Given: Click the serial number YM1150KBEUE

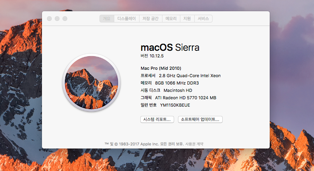Looking at the screenshot, I should [175, 105].
